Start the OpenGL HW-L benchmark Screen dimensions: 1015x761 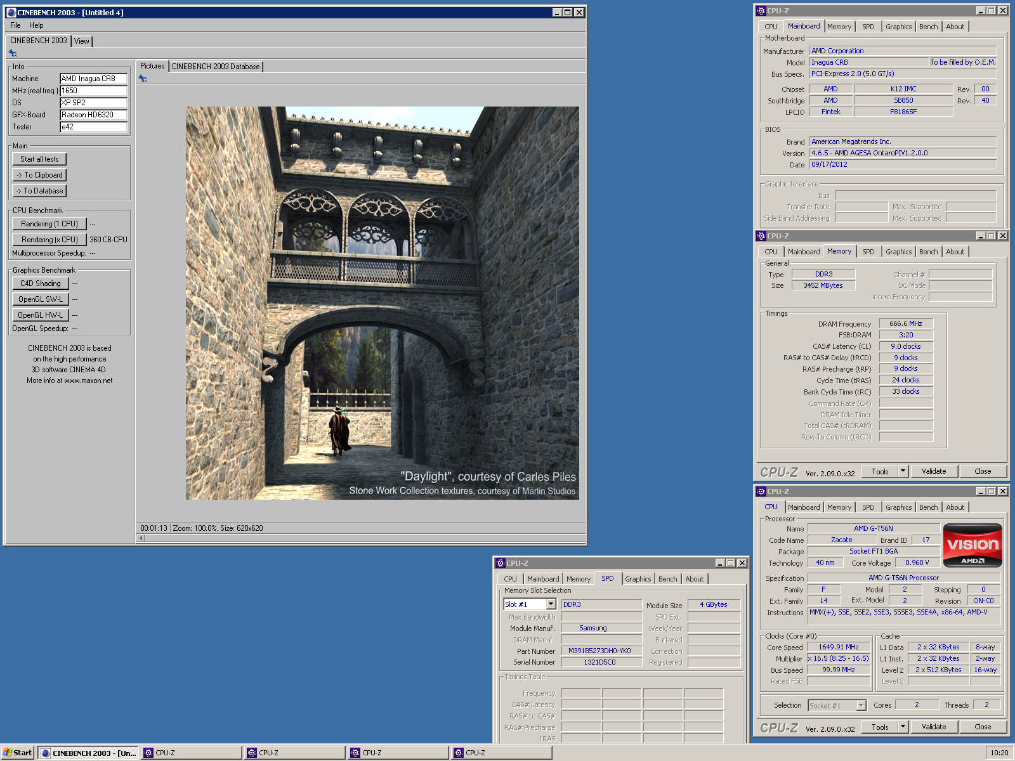41,315
